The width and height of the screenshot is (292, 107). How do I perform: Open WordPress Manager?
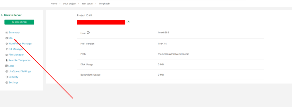point(20,44)
